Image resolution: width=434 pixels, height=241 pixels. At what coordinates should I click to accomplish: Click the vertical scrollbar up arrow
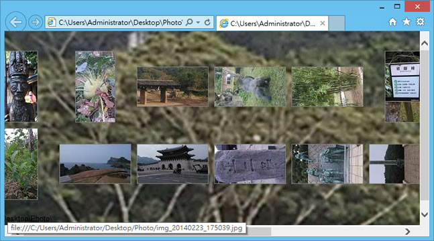tap(425, 43)
